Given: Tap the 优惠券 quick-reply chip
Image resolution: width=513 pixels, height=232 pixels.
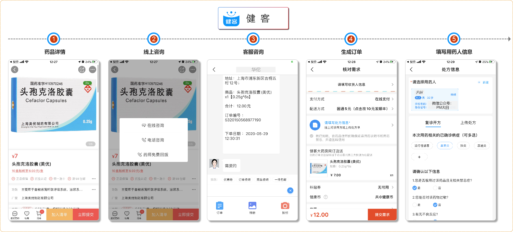Looking at the screenshot, I should [228, 179].
